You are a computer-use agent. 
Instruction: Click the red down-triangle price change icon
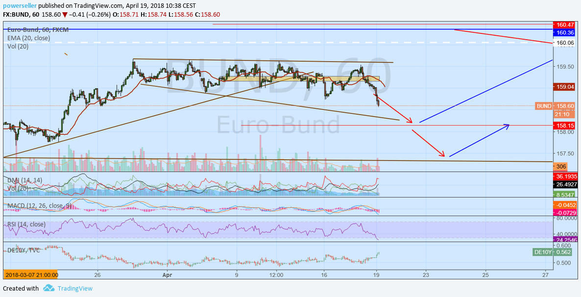click(x=65, y=15)
